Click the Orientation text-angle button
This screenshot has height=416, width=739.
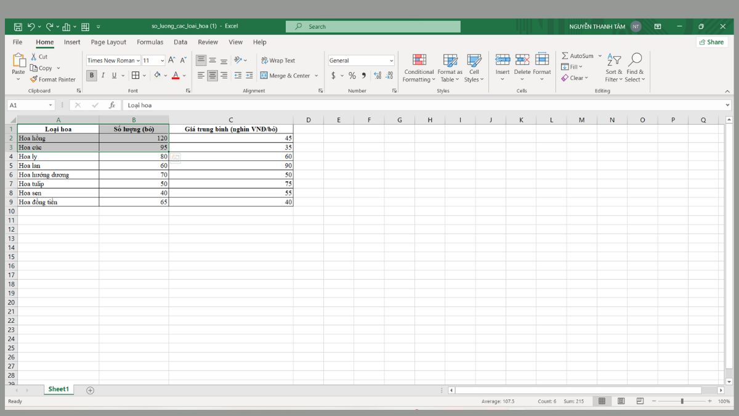(x=238, y=60)
